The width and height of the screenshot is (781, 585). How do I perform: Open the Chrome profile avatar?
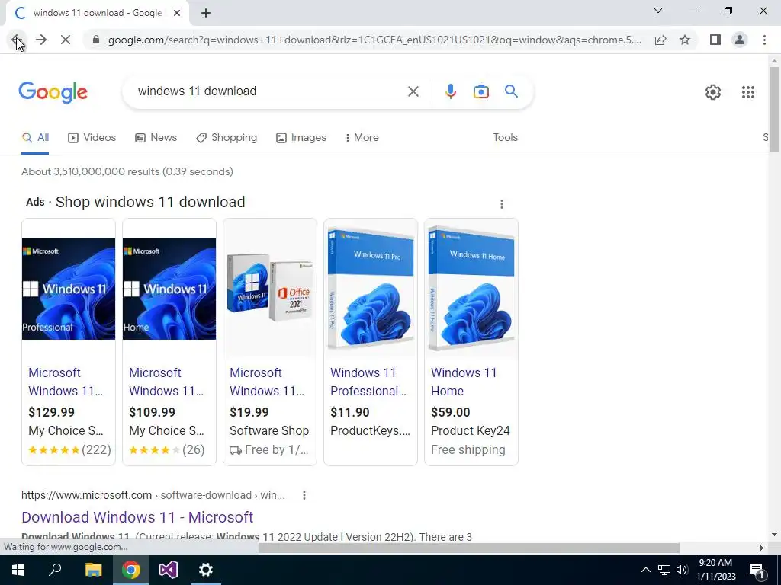(740, 40)
